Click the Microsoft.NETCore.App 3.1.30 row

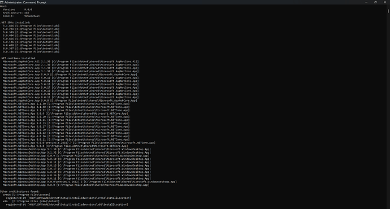(x=66, y=107)
